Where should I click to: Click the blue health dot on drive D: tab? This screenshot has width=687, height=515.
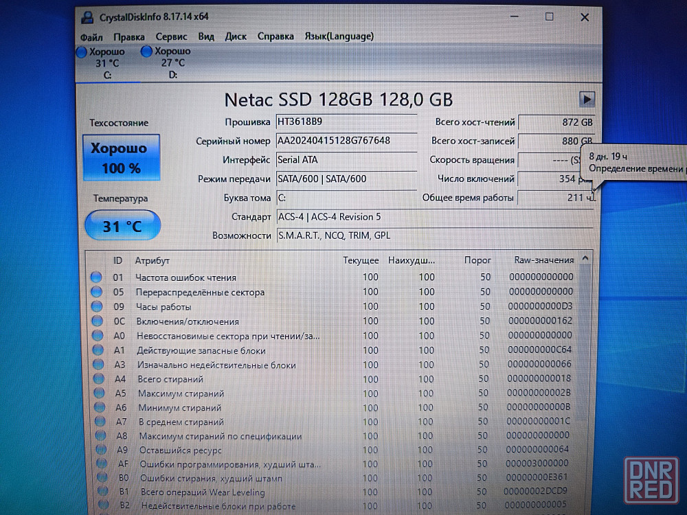coord(146,51)
